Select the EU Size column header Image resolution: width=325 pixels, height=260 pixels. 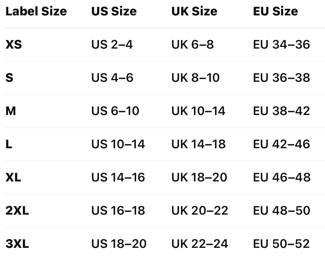pos(275,11)
